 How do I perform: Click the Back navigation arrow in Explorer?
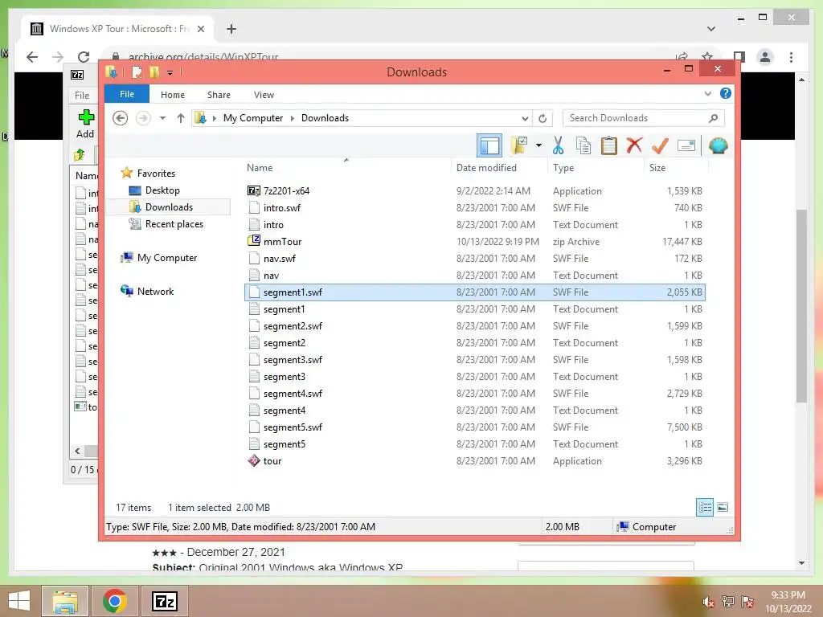point(121,118)
